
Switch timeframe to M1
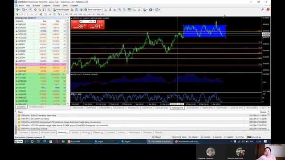point(66,14)
